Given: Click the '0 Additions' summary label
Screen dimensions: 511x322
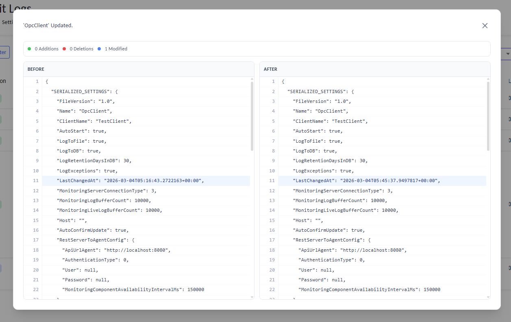Looking at the screenshot, I should 46,49.
